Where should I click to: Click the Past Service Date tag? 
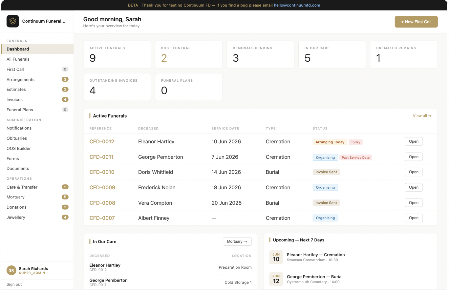(355, 157)
